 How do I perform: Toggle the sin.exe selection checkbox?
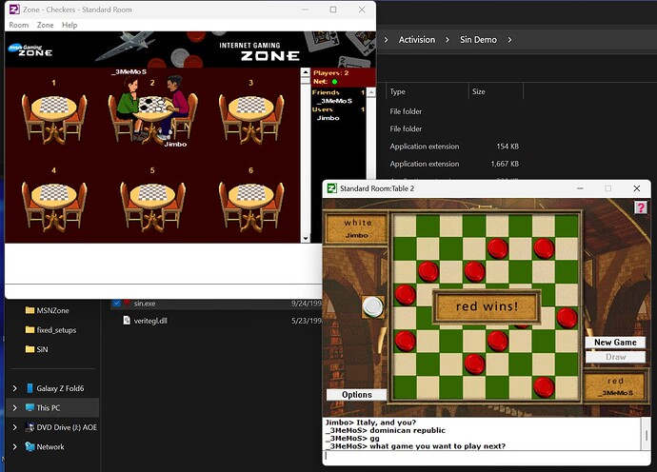tap(117, 303)
